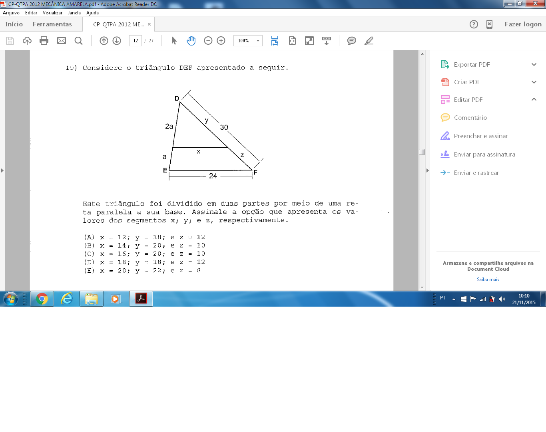Add a sticky note comment
Screen dimensions: 546x432
click(352, 41)
